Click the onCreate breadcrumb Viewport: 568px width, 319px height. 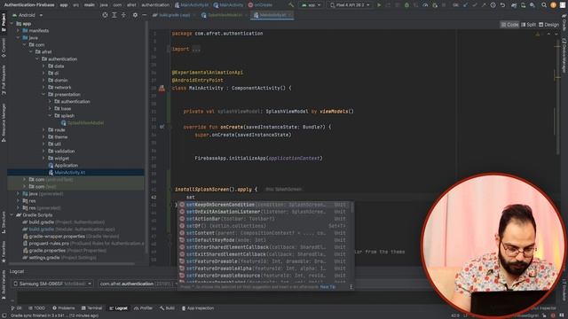pyautogui.click(x=260, y=5)
